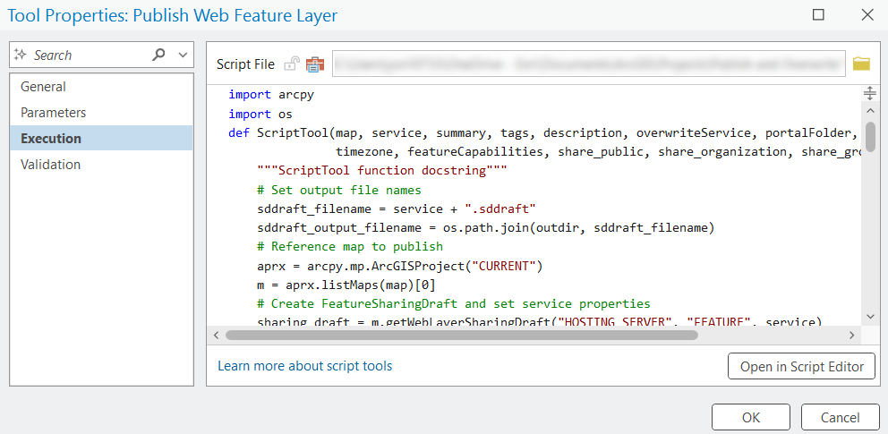Close the Tool Properties dialog

pyautogui.click(x=867, y=14)
